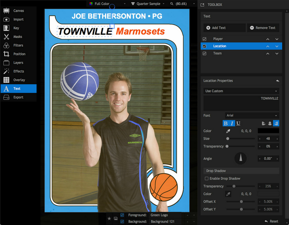Open the Use Custom dropdown
This screenshot has height=225, width=289.
click(x=241, y=91)
